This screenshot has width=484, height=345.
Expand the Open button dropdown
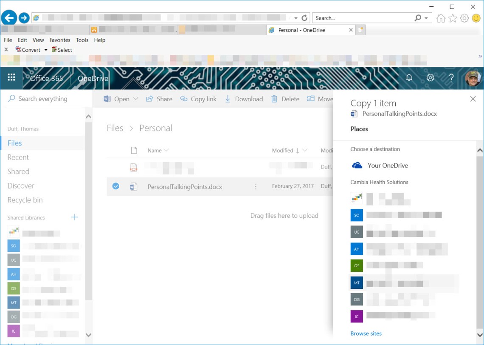pos(136,99)
